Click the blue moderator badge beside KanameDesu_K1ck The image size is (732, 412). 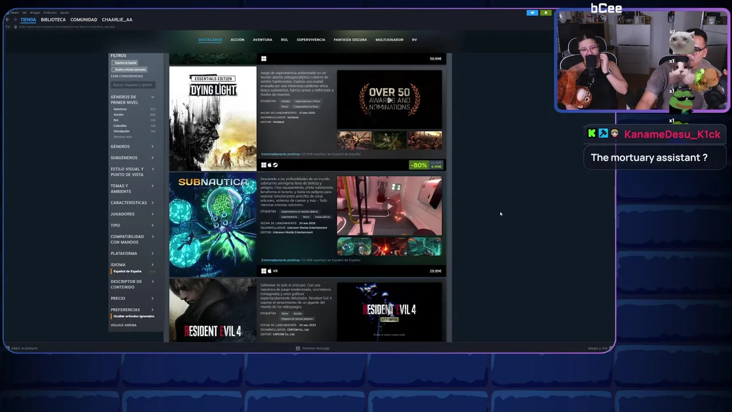pos(603,133)
